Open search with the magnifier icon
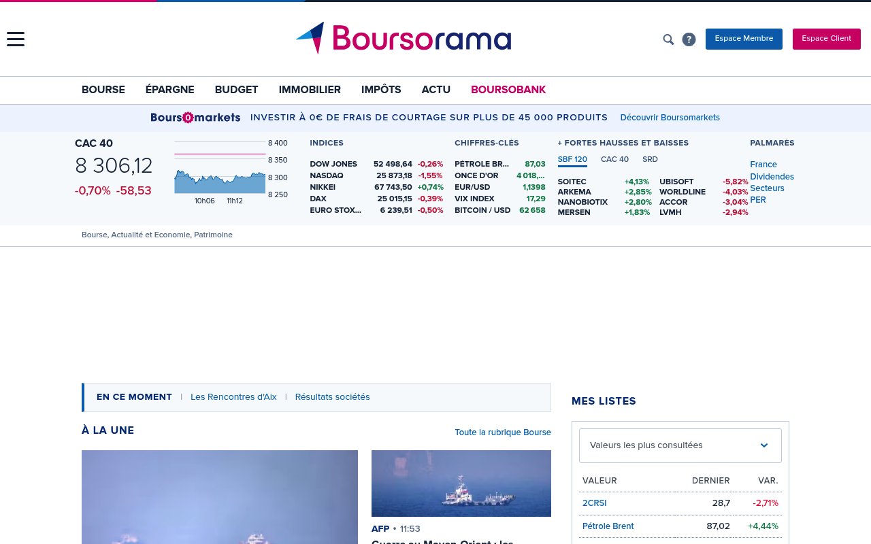 [x=668, y=39]
